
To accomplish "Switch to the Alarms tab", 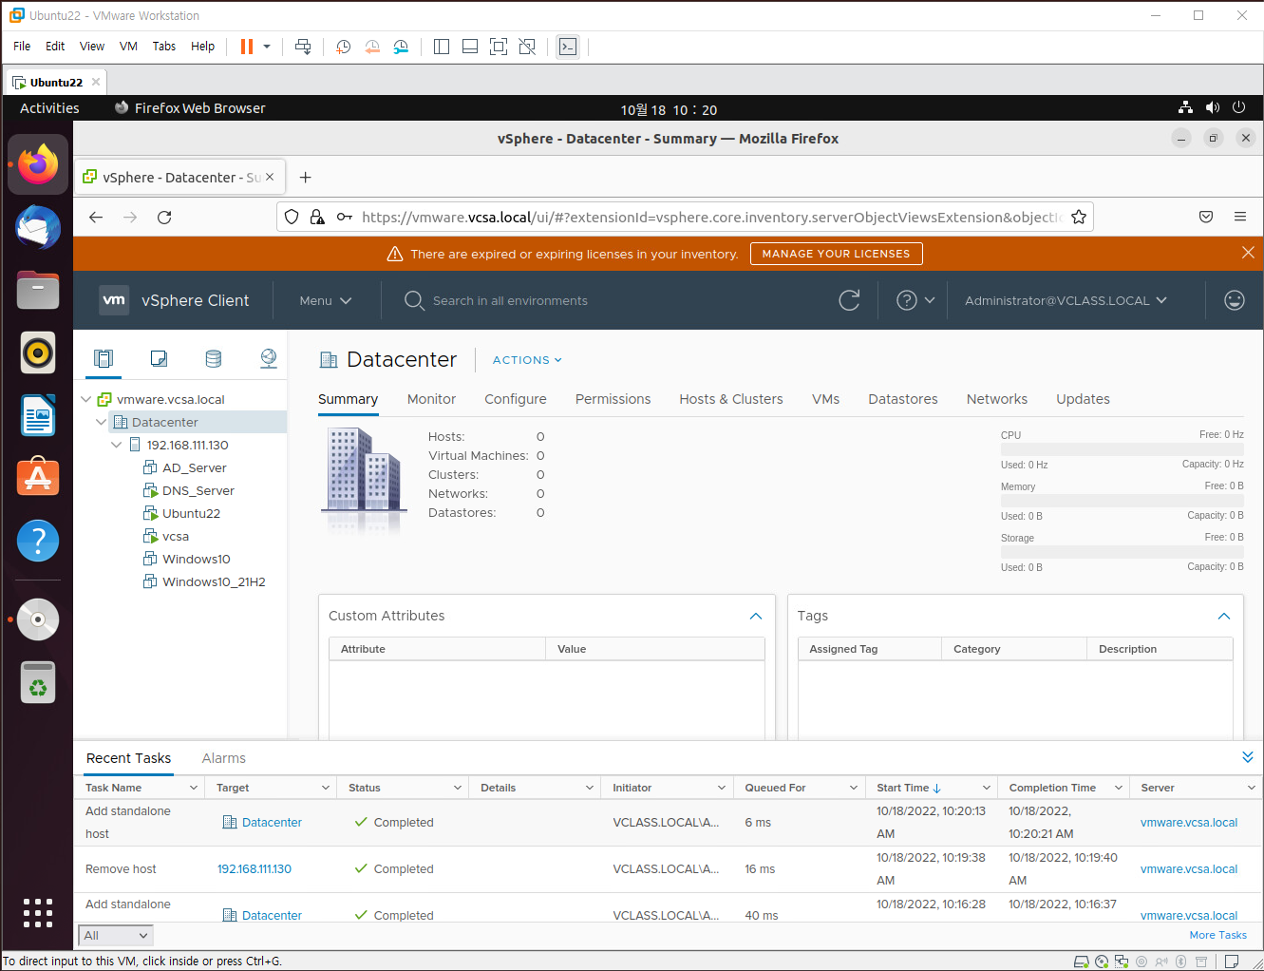I will (x=224, y=758).
